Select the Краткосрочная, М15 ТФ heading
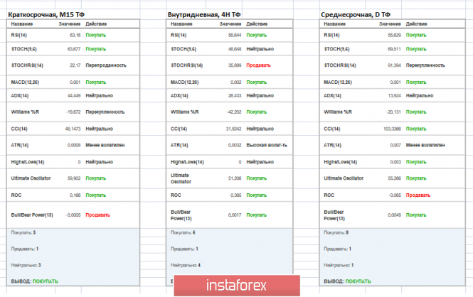Image resolution: width=473 pixels, height=297 pixels. [46, 14]
